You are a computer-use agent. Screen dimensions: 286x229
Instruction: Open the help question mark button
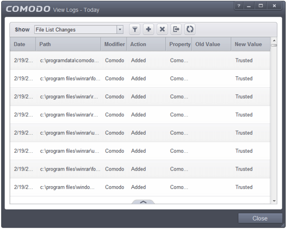pyautogui.click(x=239, y=6)
